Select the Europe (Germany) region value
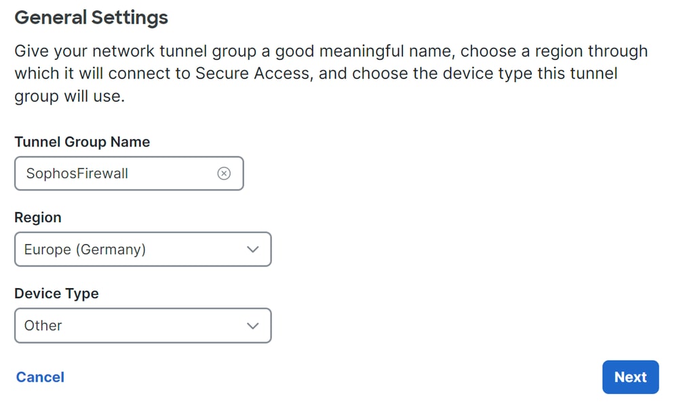Viewport: 677px width, 406px height. (x=85, y=249)
